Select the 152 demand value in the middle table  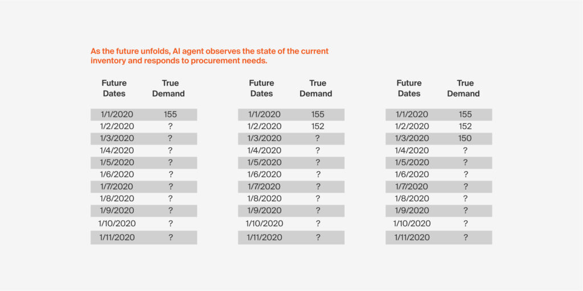pos(318,127)
